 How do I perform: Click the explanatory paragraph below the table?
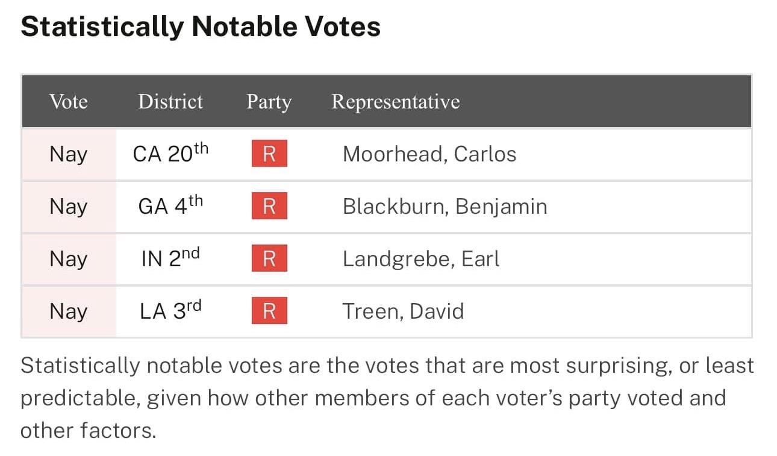(x=387, y=398)
